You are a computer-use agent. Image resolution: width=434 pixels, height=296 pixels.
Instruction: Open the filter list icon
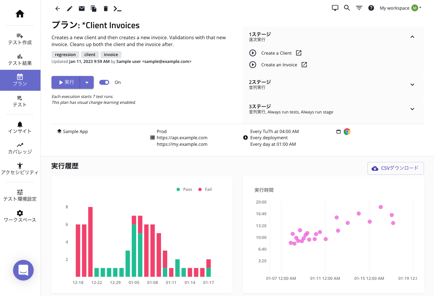pos(359,8)
